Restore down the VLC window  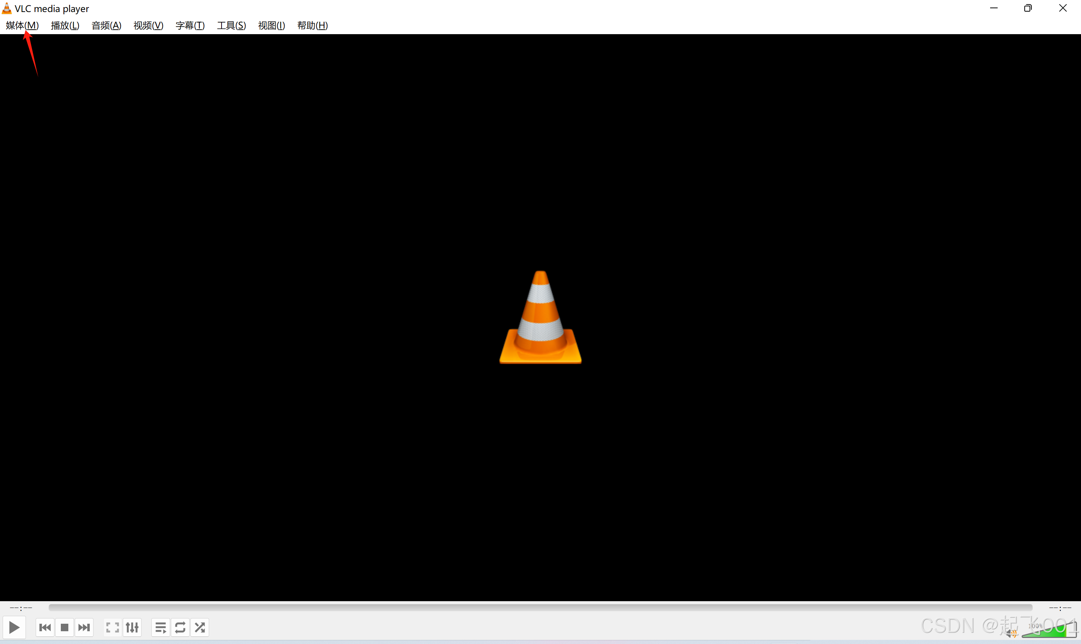[x=1028, y=8]
